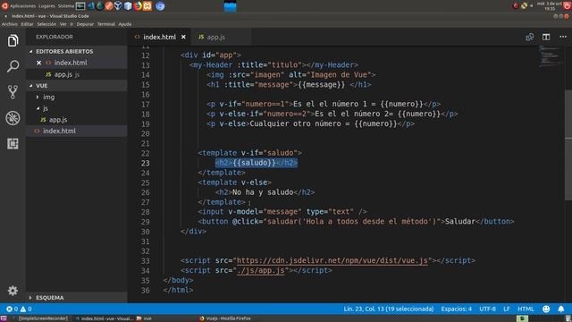
Task: Launch XAMPP from the top panel
Action: click(147, 6)
